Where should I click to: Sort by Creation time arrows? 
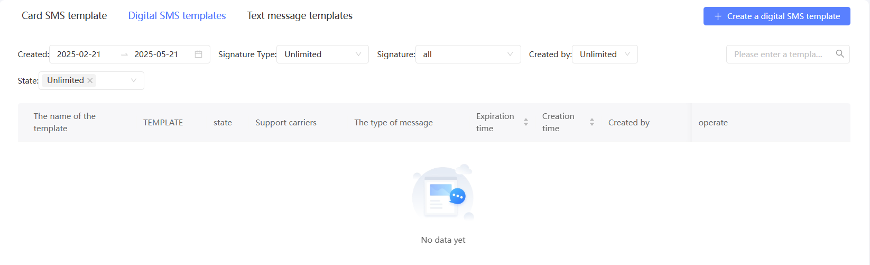[592, 122]
